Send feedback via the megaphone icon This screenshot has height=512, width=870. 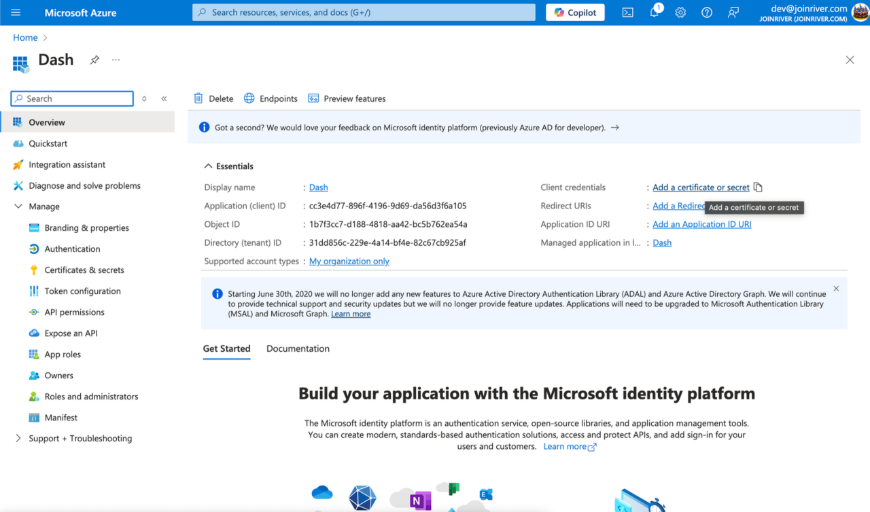[733, 12]
